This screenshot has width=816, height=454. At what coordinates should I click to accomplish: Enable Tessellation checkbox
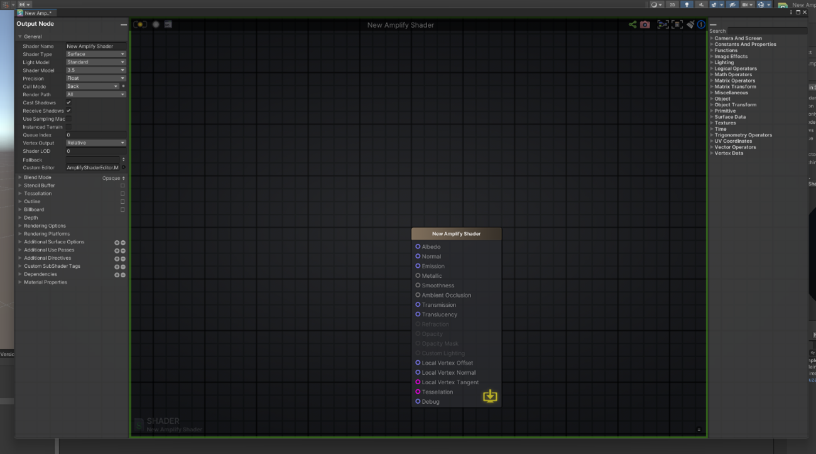pyautogui.click(x=122, y=194)
